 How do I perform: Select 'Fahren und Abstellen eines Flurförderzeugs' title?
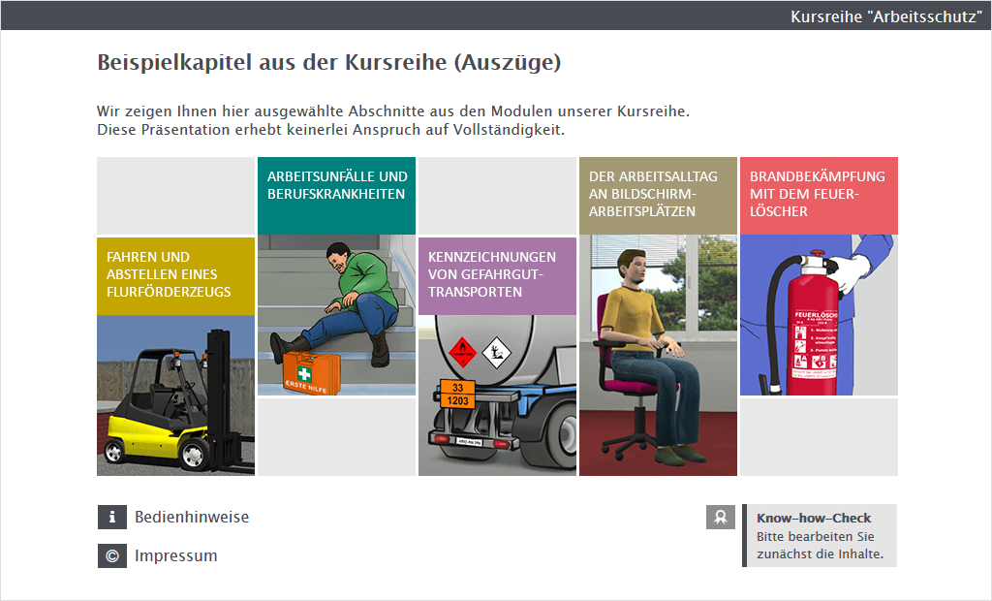pos(175,275)
